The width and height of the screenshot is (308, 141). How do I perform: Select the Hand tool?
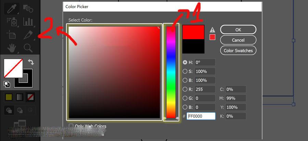click(12, 48)
